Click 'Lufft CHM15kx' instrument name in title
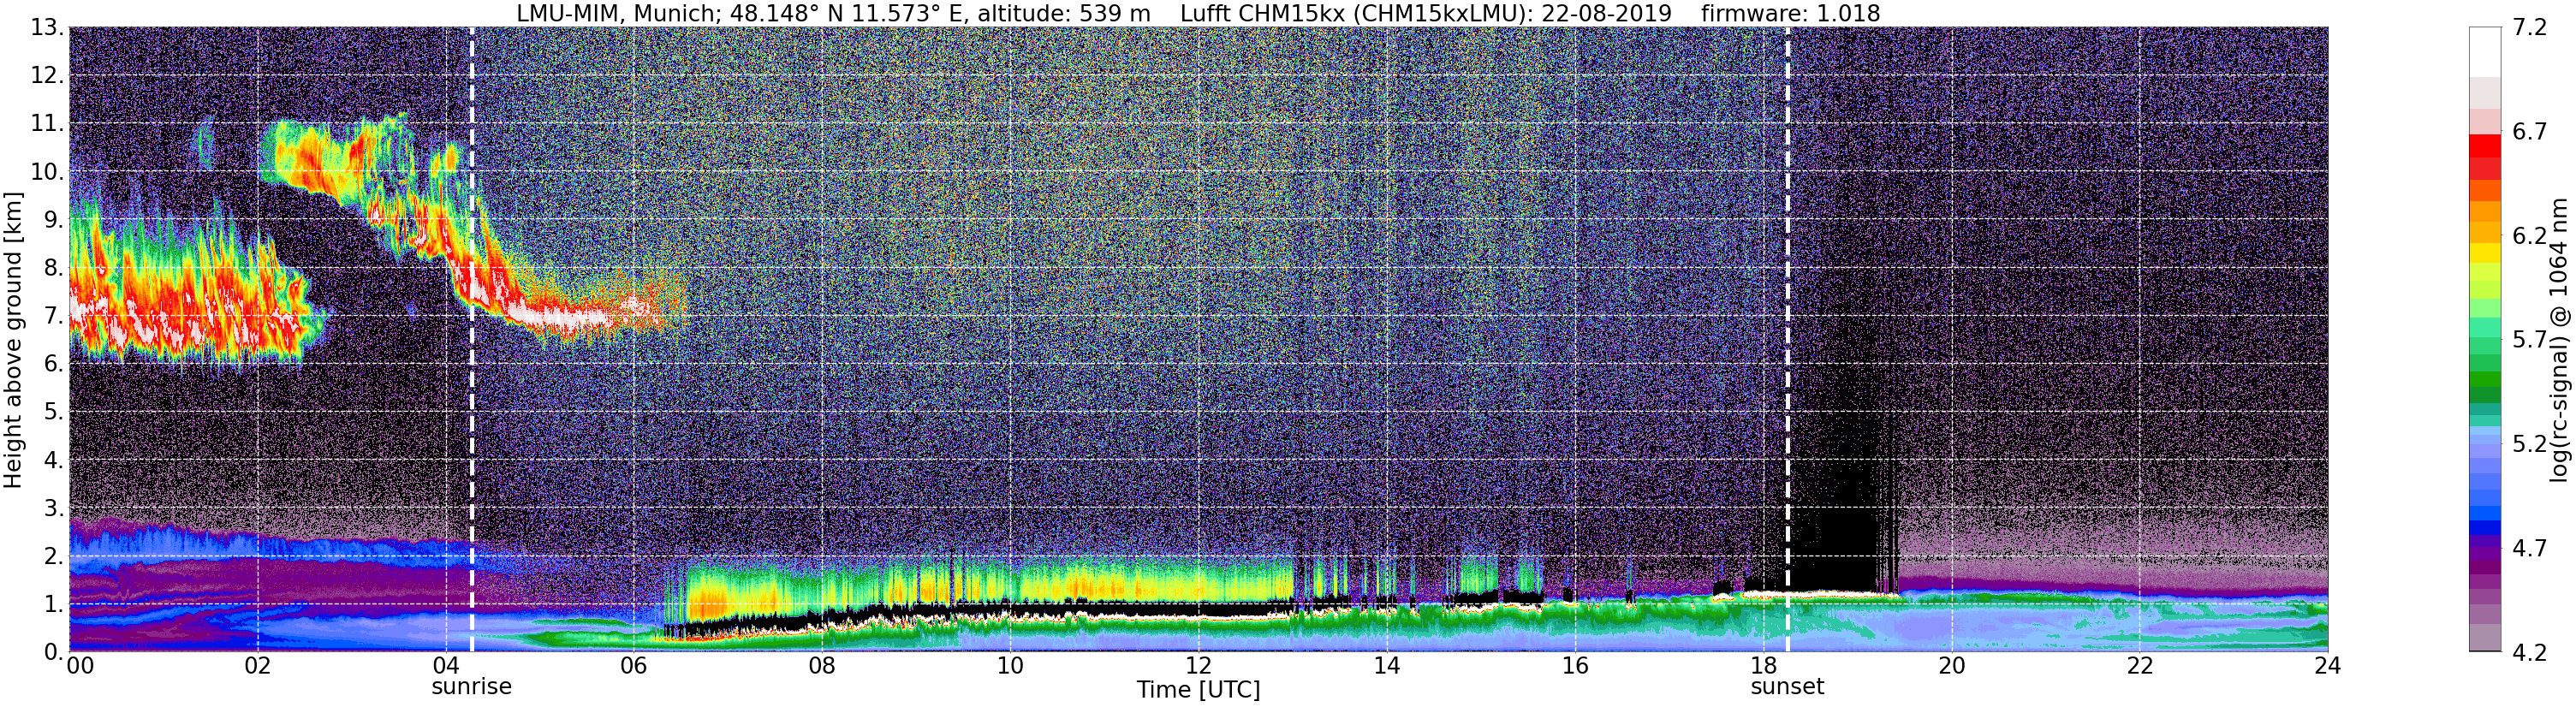Viewport: 2576px width, 707px height. point(1262,14)
